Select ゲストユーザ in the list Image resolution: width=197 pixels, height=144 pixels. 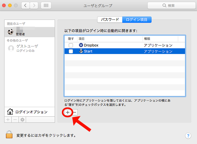point(30,48)
